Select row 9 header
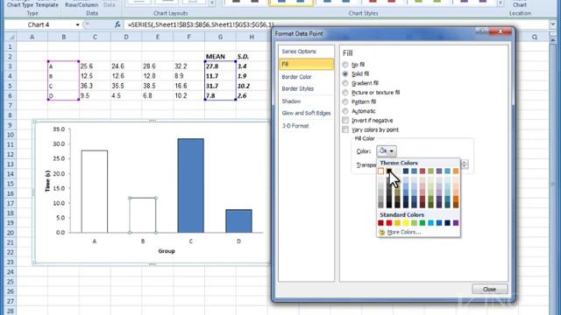 pyautogui.click(x=11, y=125)
